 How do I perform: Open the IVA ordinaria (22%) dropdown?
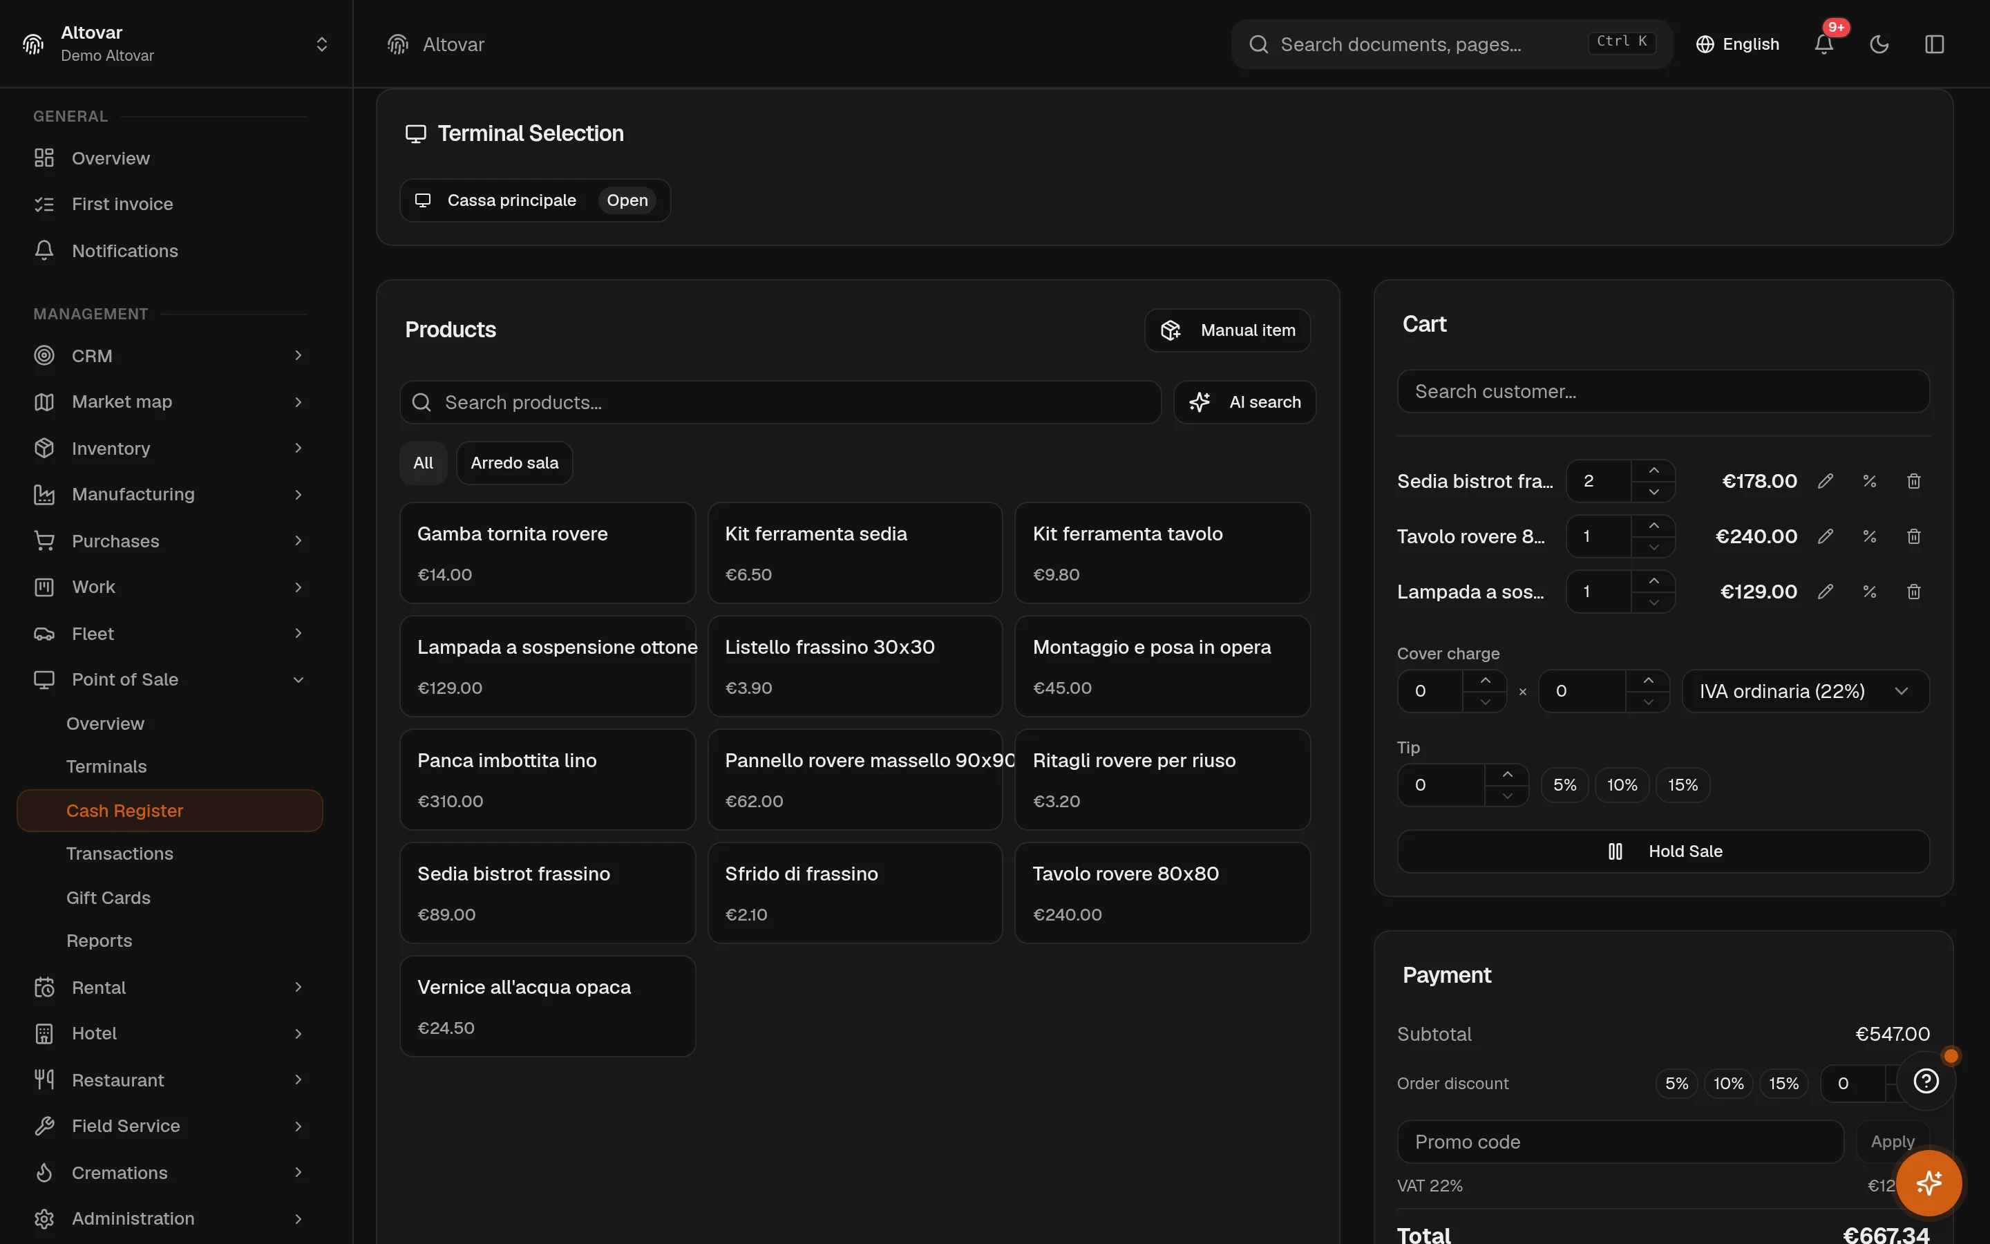tap(1805, 691)
